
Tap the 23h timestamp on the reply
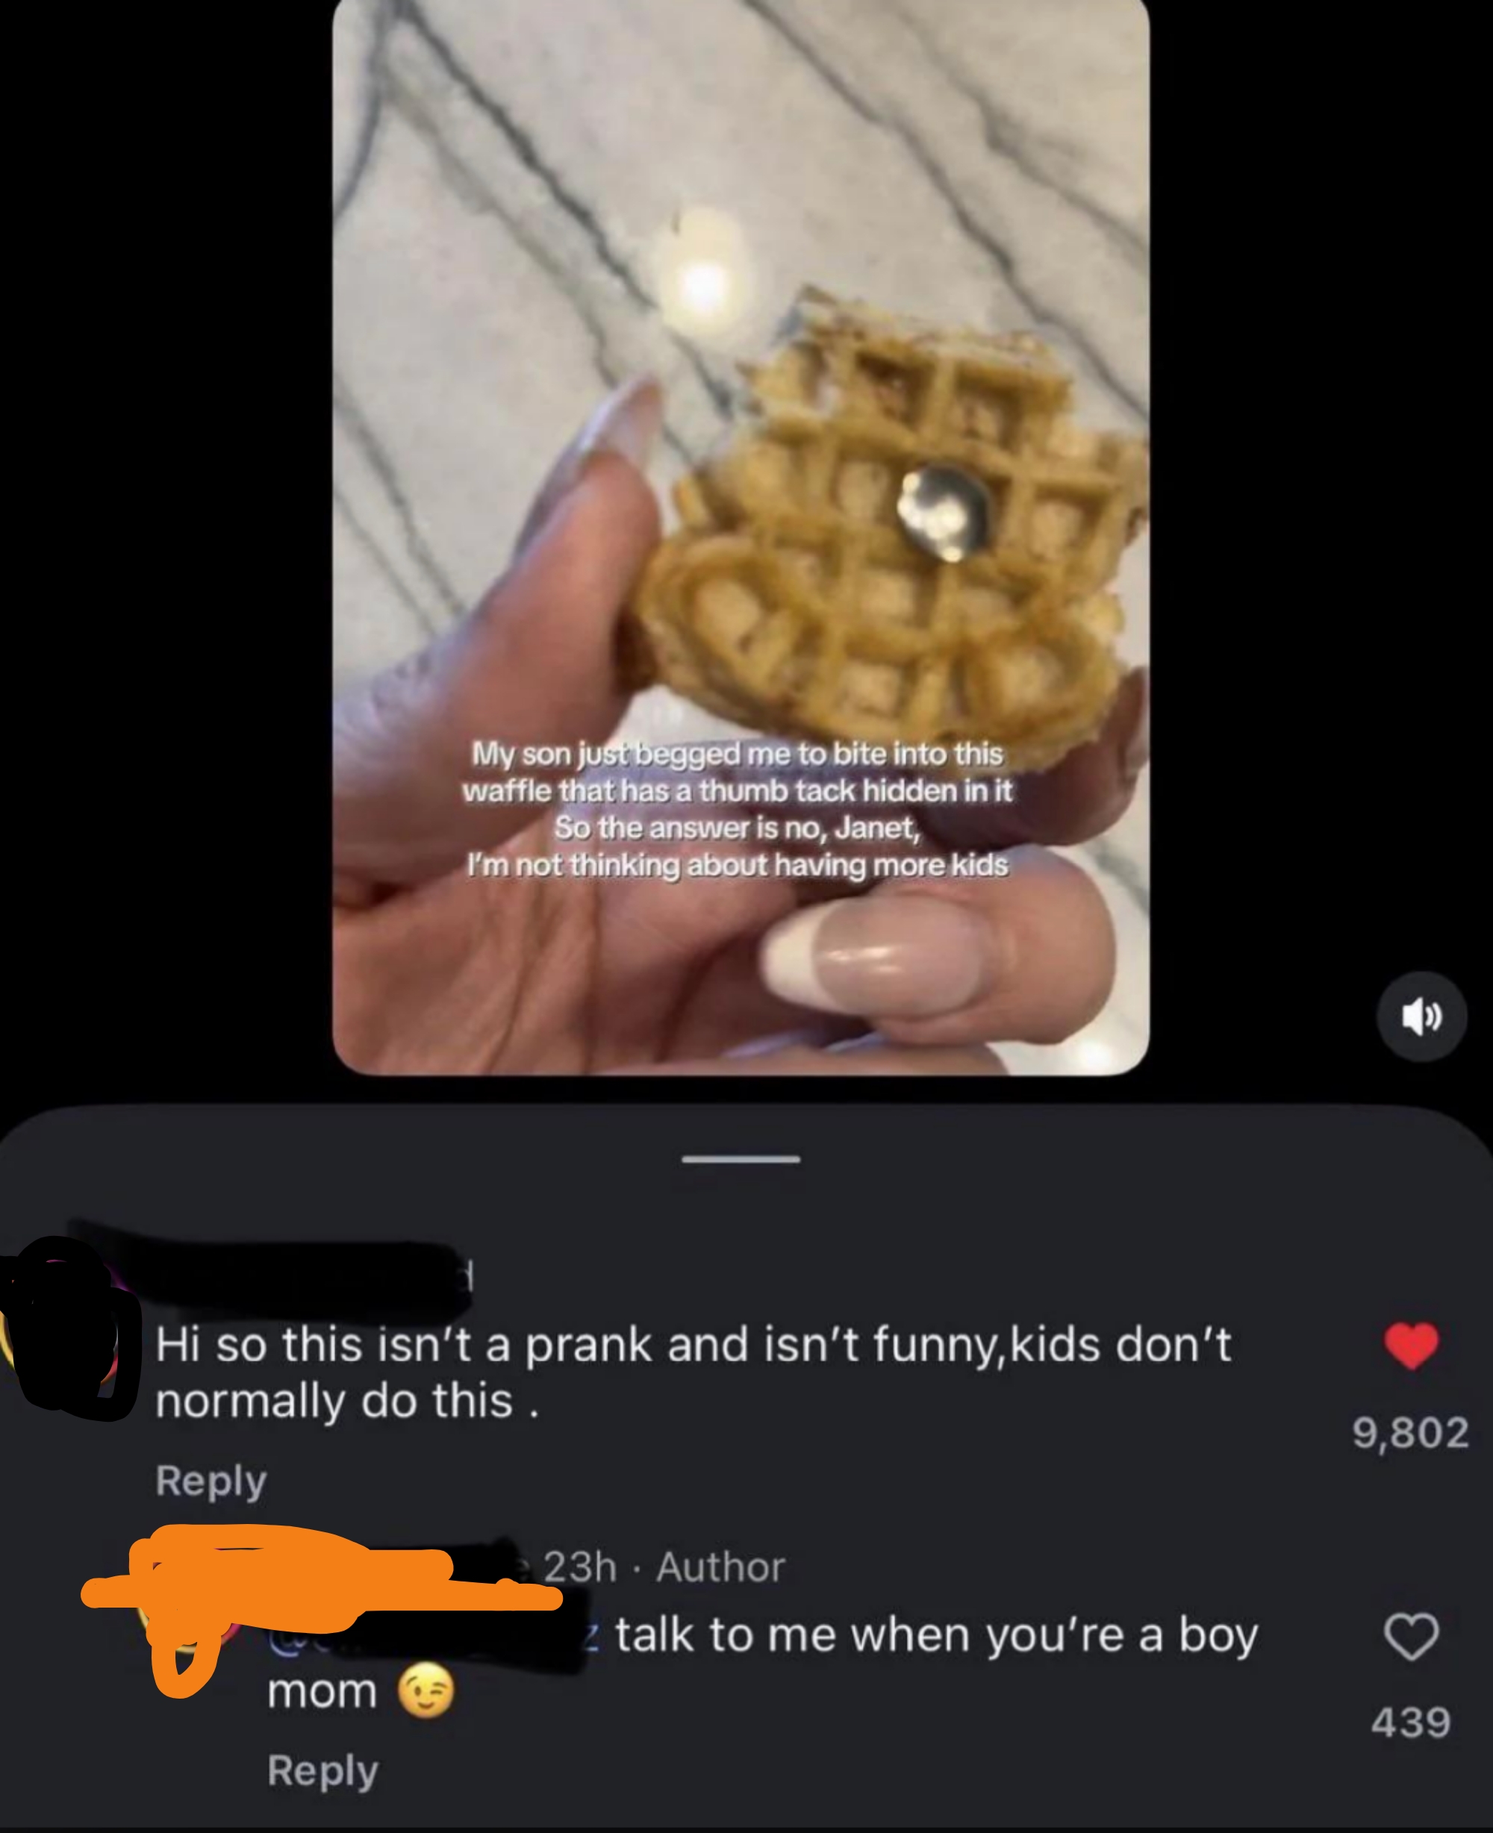[579, 1567]
